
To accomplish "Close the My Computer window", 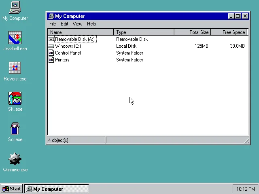I will pos(245,16).
